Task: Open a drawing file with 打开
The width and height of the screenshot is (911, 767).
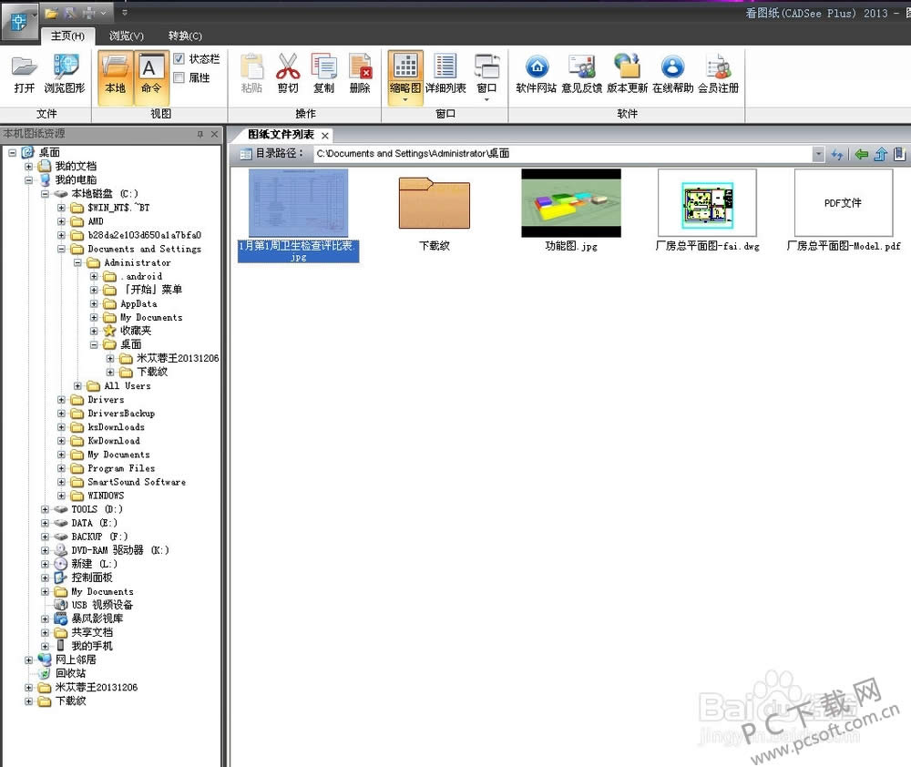Action: click(x=25, y=73)
